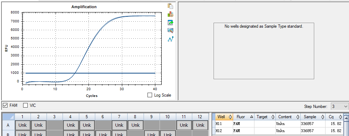
Task: Check the VIC fluorophore checkbox
Action: pos(26,105)
